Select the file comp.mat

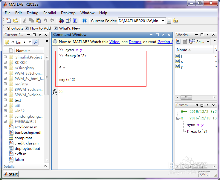(23, 138)
